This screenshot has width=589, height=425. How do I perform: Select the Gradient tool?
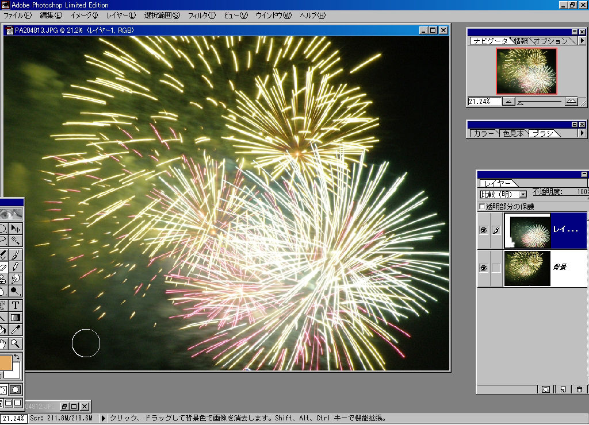point(16,318)
